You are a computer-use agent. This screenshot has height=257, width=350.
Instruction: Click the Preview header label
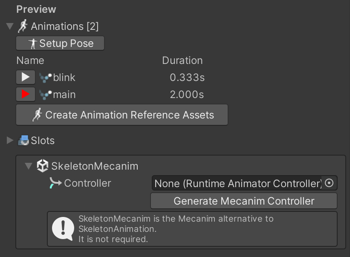36,9
